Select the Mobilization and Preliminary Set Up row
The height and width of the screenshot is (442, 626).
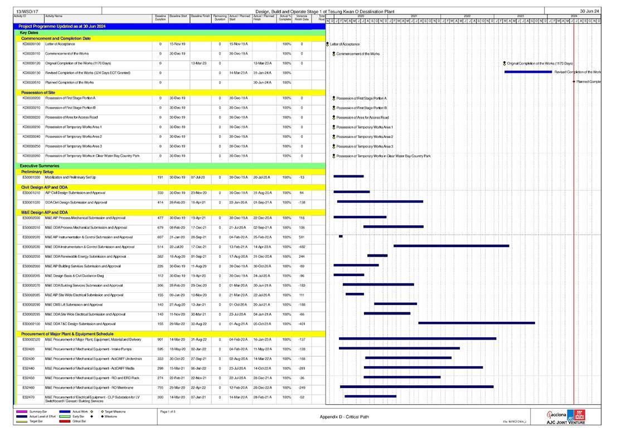click(84, 177)
